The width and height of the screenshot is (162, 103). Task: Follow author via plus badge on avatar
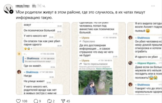tap(11, 12)
